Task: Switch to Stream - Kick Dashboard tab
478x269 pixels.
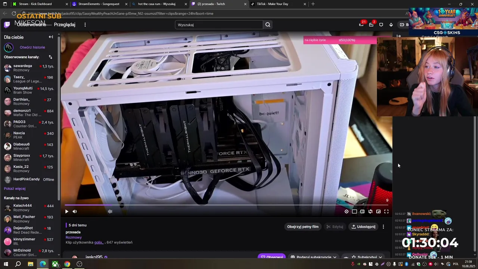Action: tap(40, 4)
